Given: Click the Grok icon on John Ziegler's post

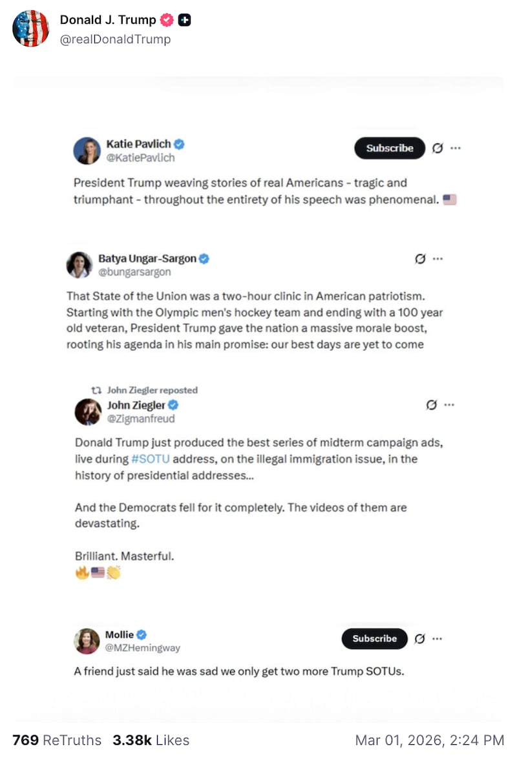Looking at the screenshot, I should (432, 405).
